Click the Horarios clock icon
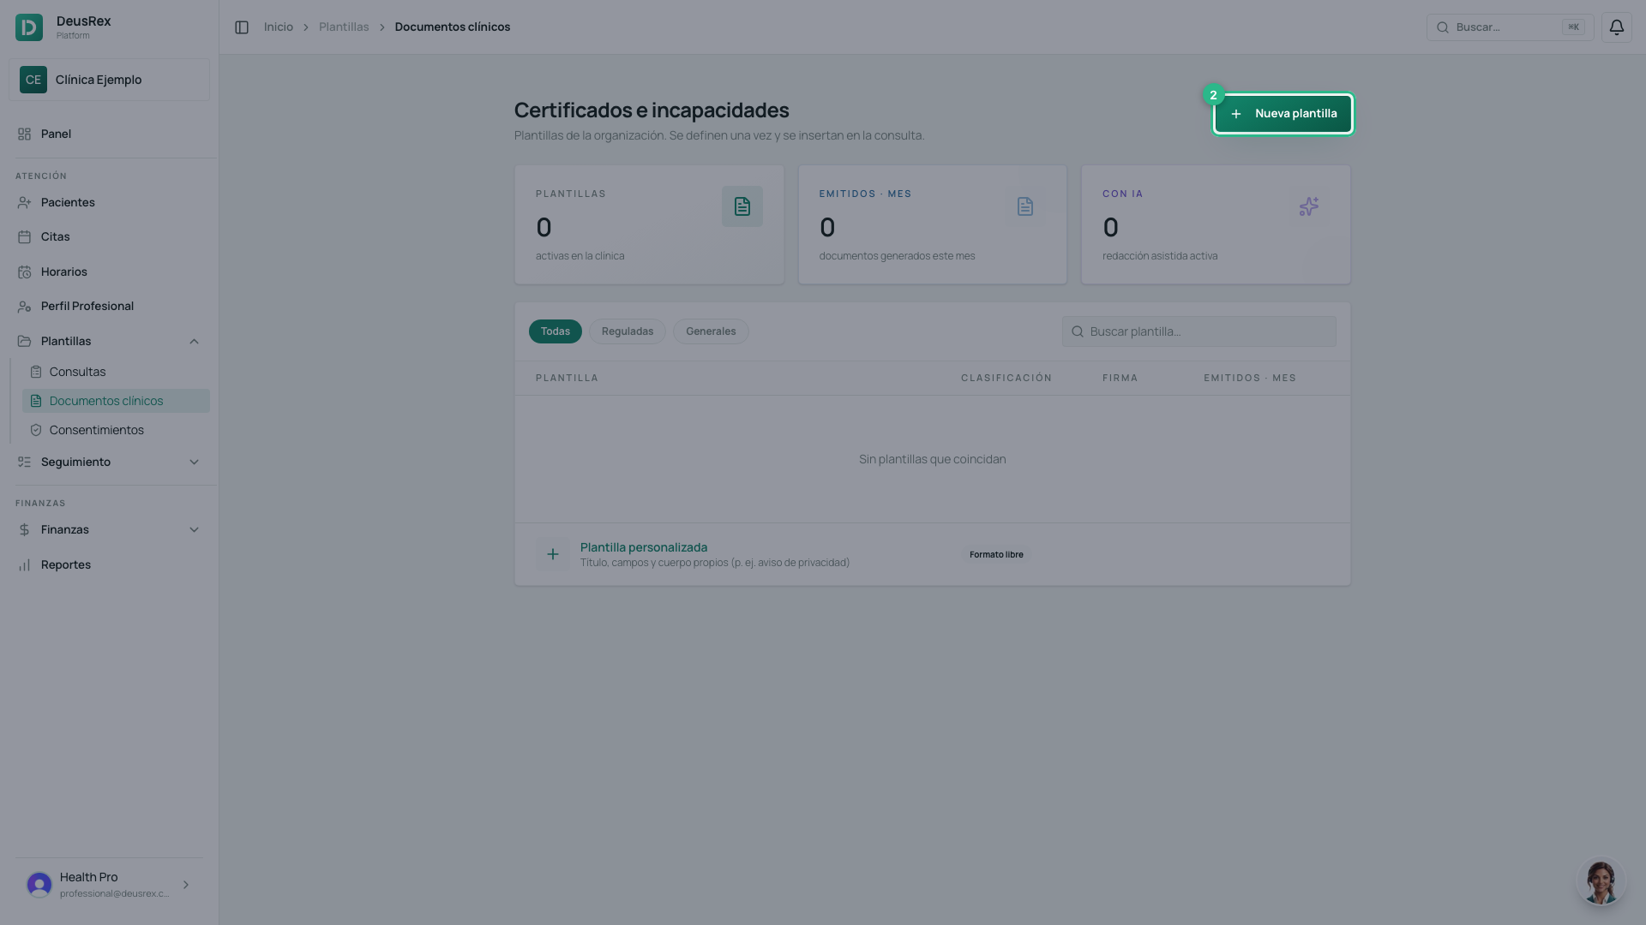Screen dimensions: 1646x925 click(24, 272)
